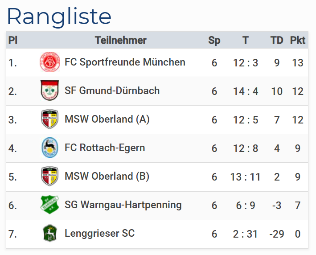Viewport: 316px width, 255px height.
Task: Click the Rangliste heading
Action: point(59,16)
